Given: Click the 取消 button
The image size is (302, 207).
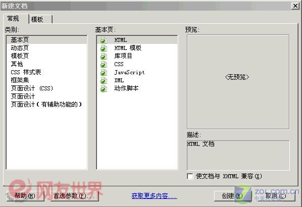Looking at the screenshot, I should (276, 196).
